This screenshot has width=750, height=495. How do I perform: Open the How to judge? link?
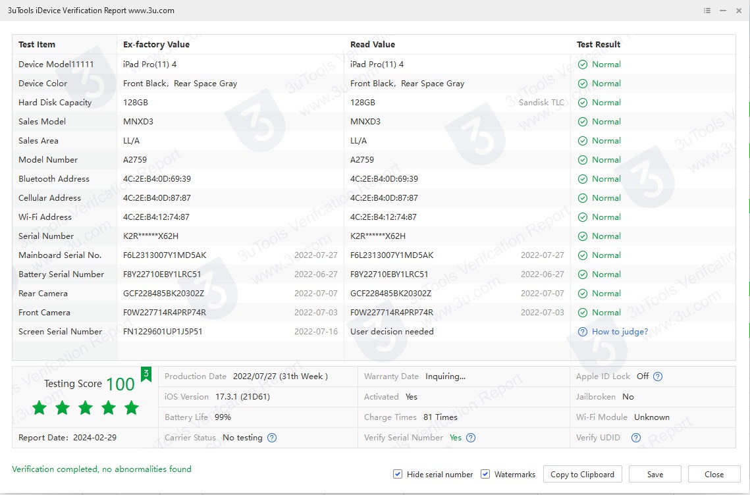[x=620, y=332]
